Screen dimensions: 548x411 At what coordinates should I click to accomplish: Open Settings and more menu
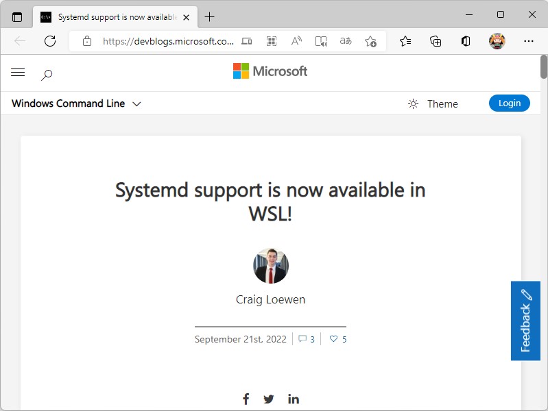(528, 41)
